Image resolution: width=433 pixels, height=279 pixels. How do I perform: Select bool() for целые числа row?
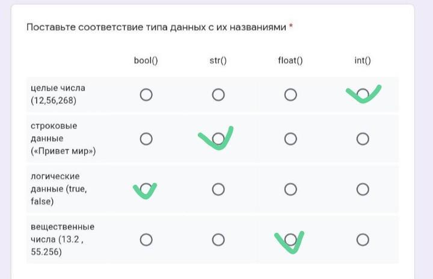(x=146, y=95)
